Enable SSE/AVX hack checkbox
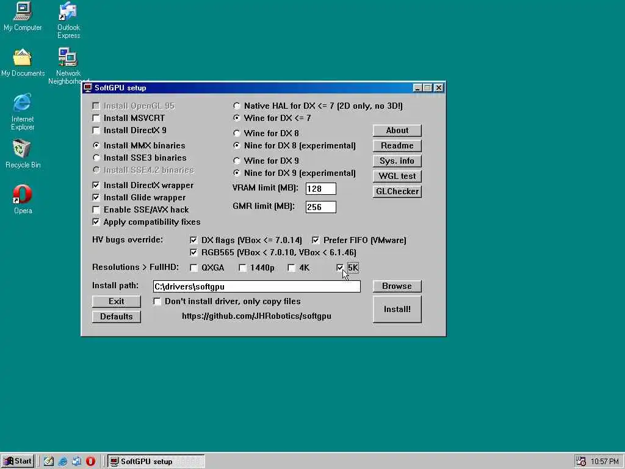The width and height of the screenshot is (625, 469). [x=96, y=210]
